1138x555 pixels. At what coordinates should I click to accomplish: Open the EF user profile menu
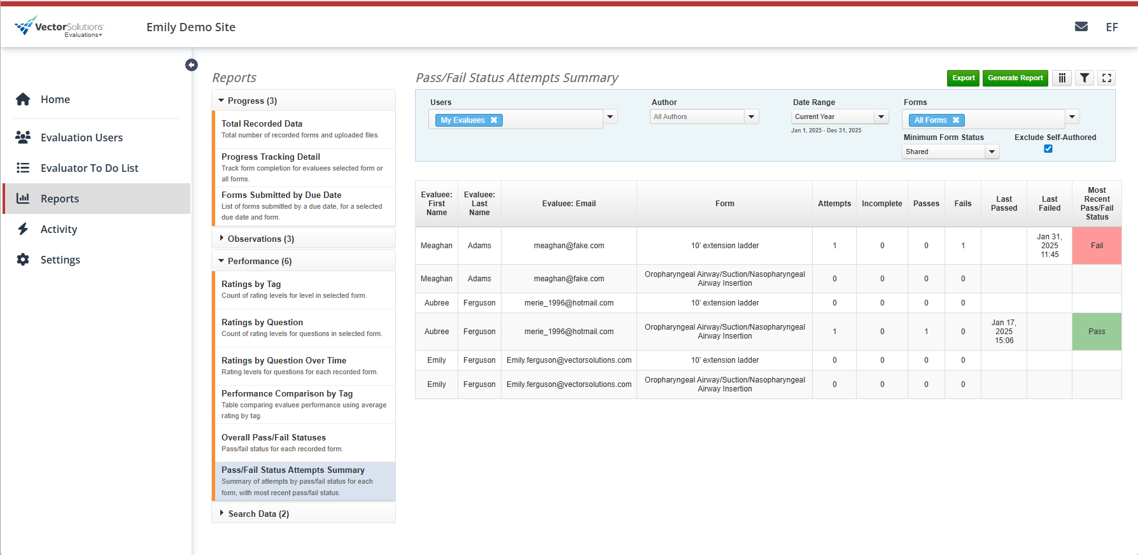click(1112, 27)
